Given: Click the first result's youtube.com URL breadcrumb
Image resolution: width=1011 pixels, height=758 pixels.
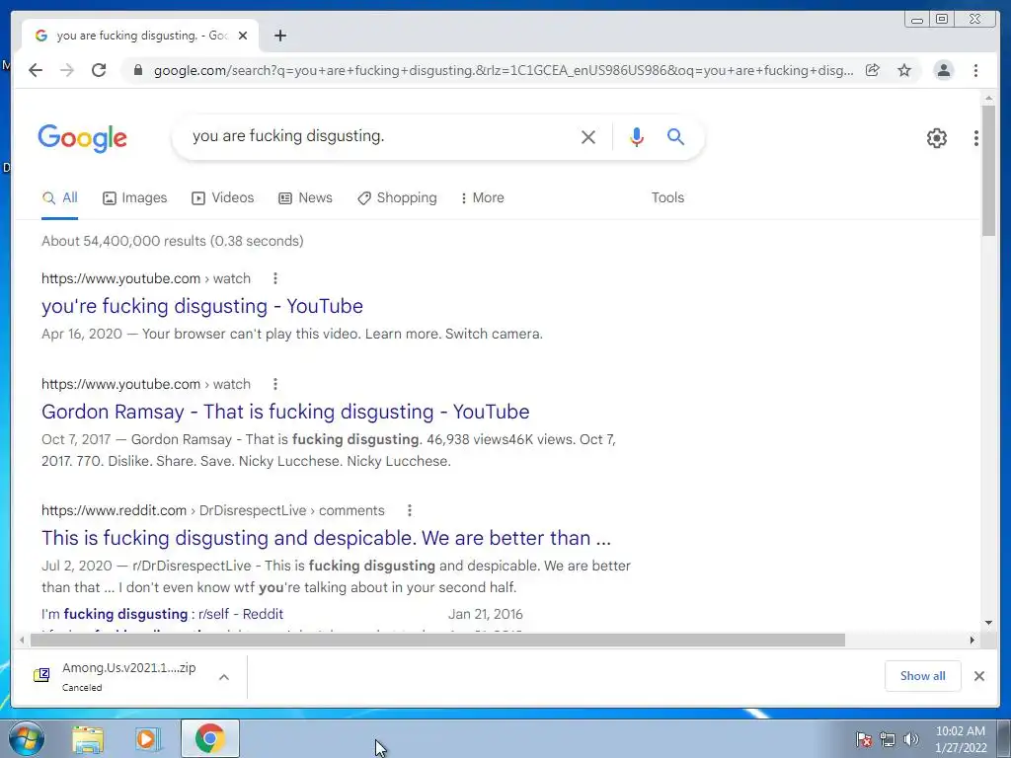Looking at the screenshot, I should pos(146,278).
